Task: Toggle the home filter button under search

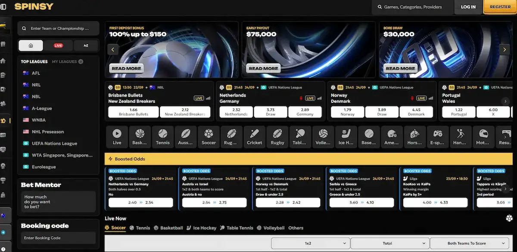Action: [x=31, y=46]
